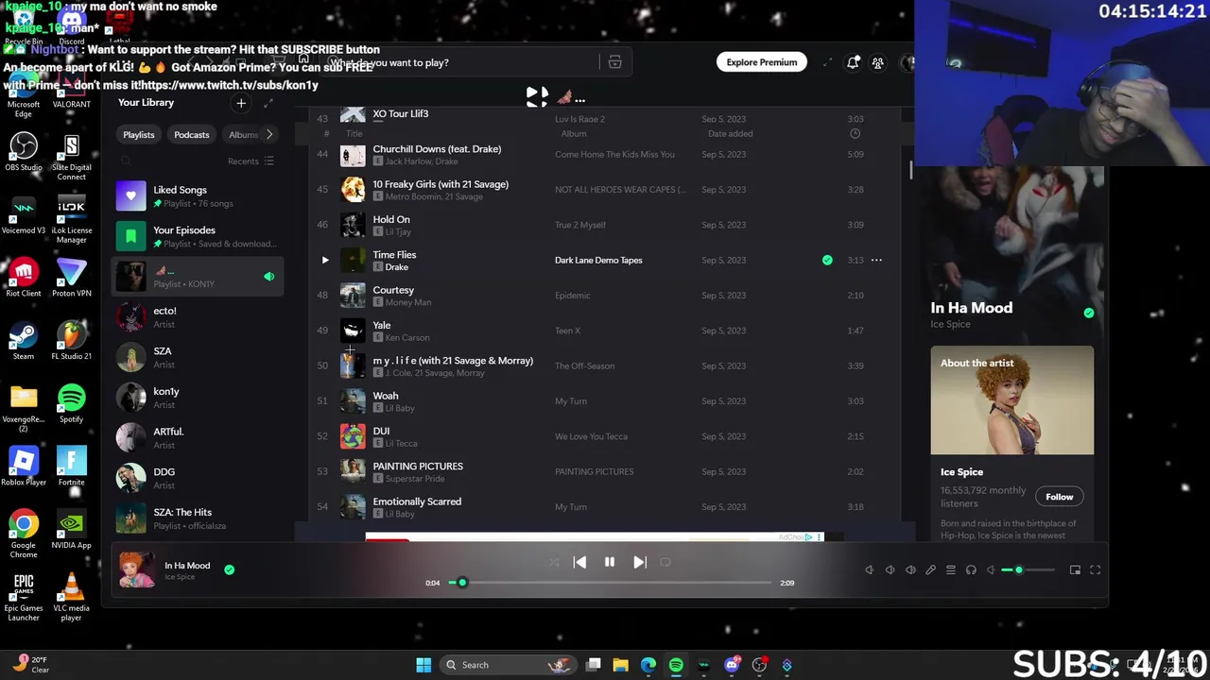Open the ARTful. artist entry
Image resolution: width=1210 pixels, height=680 pixels.
pos(198,437)
